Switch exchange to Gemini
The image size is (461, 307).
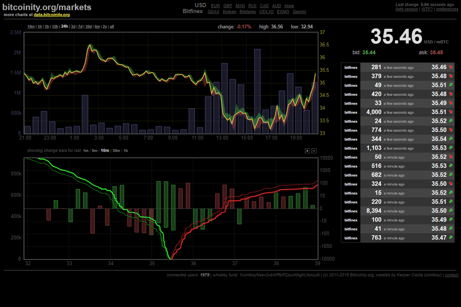299,12
